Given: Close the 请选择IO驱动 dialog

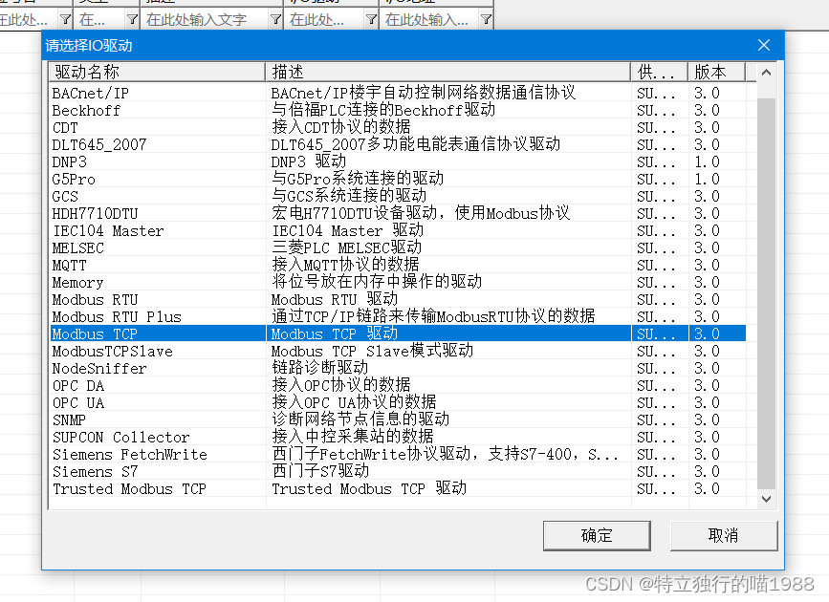Looking at the screenshot, I should click(763, 45).
